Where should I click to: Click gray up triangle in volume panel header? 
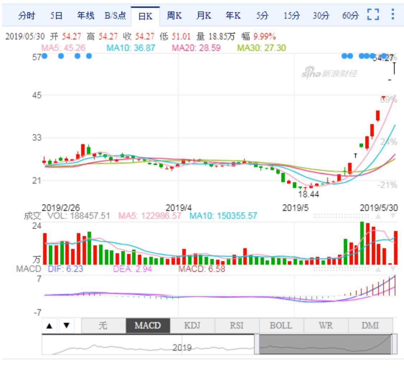[x=378, y=216]
